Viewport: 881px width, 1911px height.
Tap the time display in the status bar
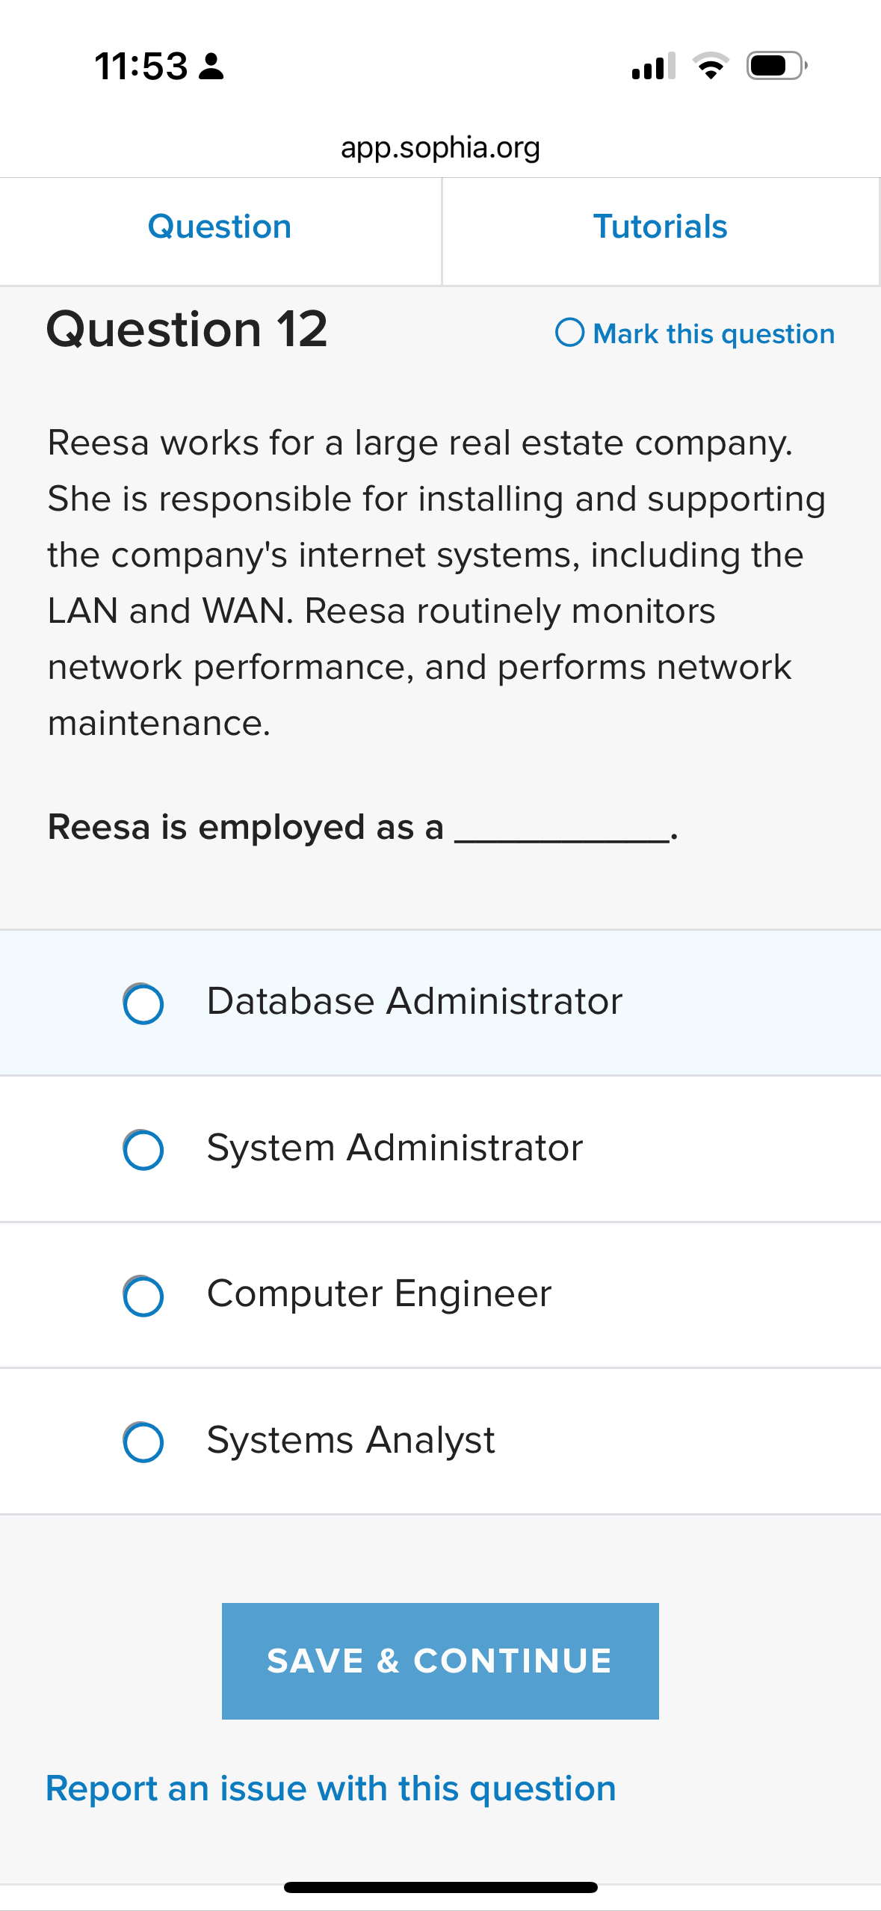point(139,67)
